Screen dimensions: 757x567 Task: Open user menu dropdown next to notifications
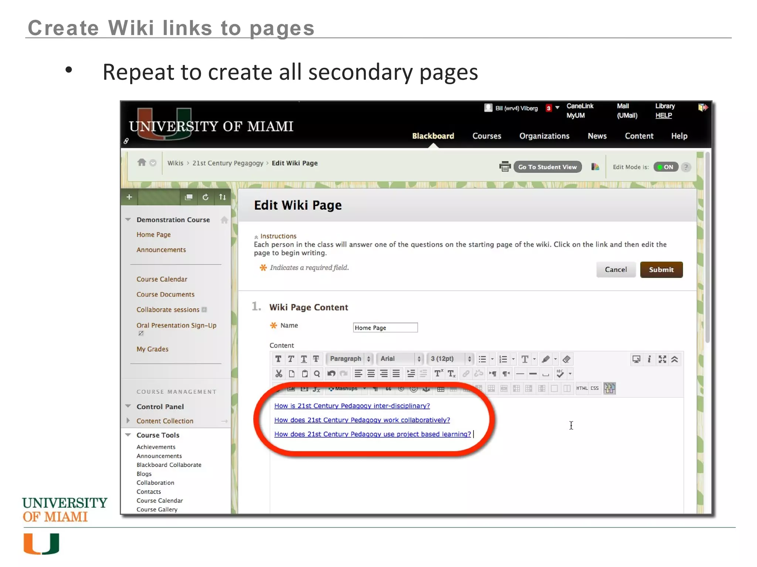click(557, 107)
